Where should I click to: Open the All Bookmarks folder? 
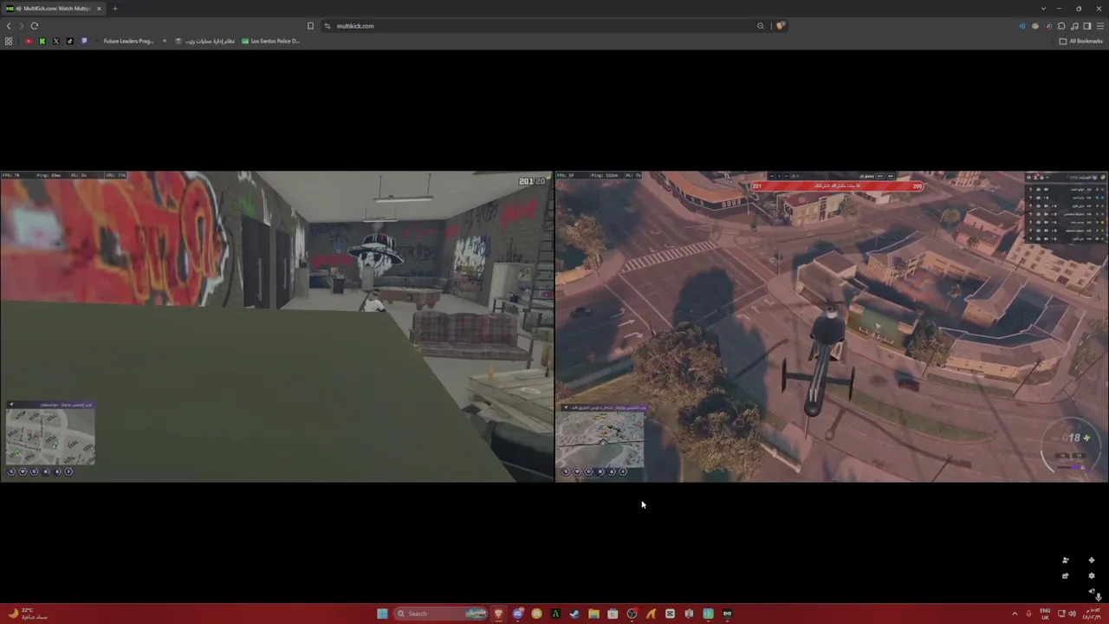(1081, 41)
